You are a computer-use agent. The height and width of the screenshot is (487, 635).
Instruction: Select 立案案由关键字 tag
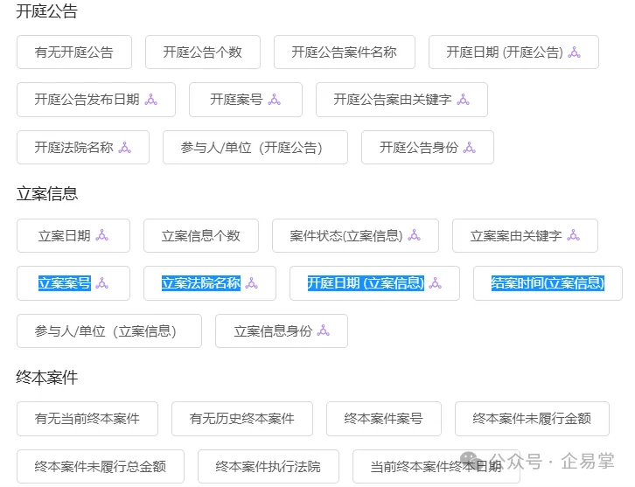click(526, 235)
